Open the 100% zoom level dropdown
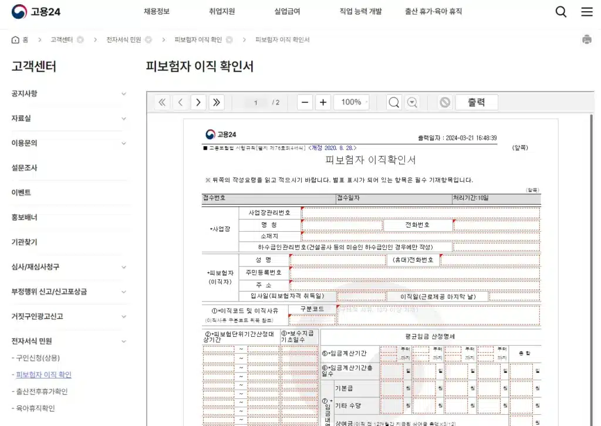601x426 pixels. click(352, 102)
